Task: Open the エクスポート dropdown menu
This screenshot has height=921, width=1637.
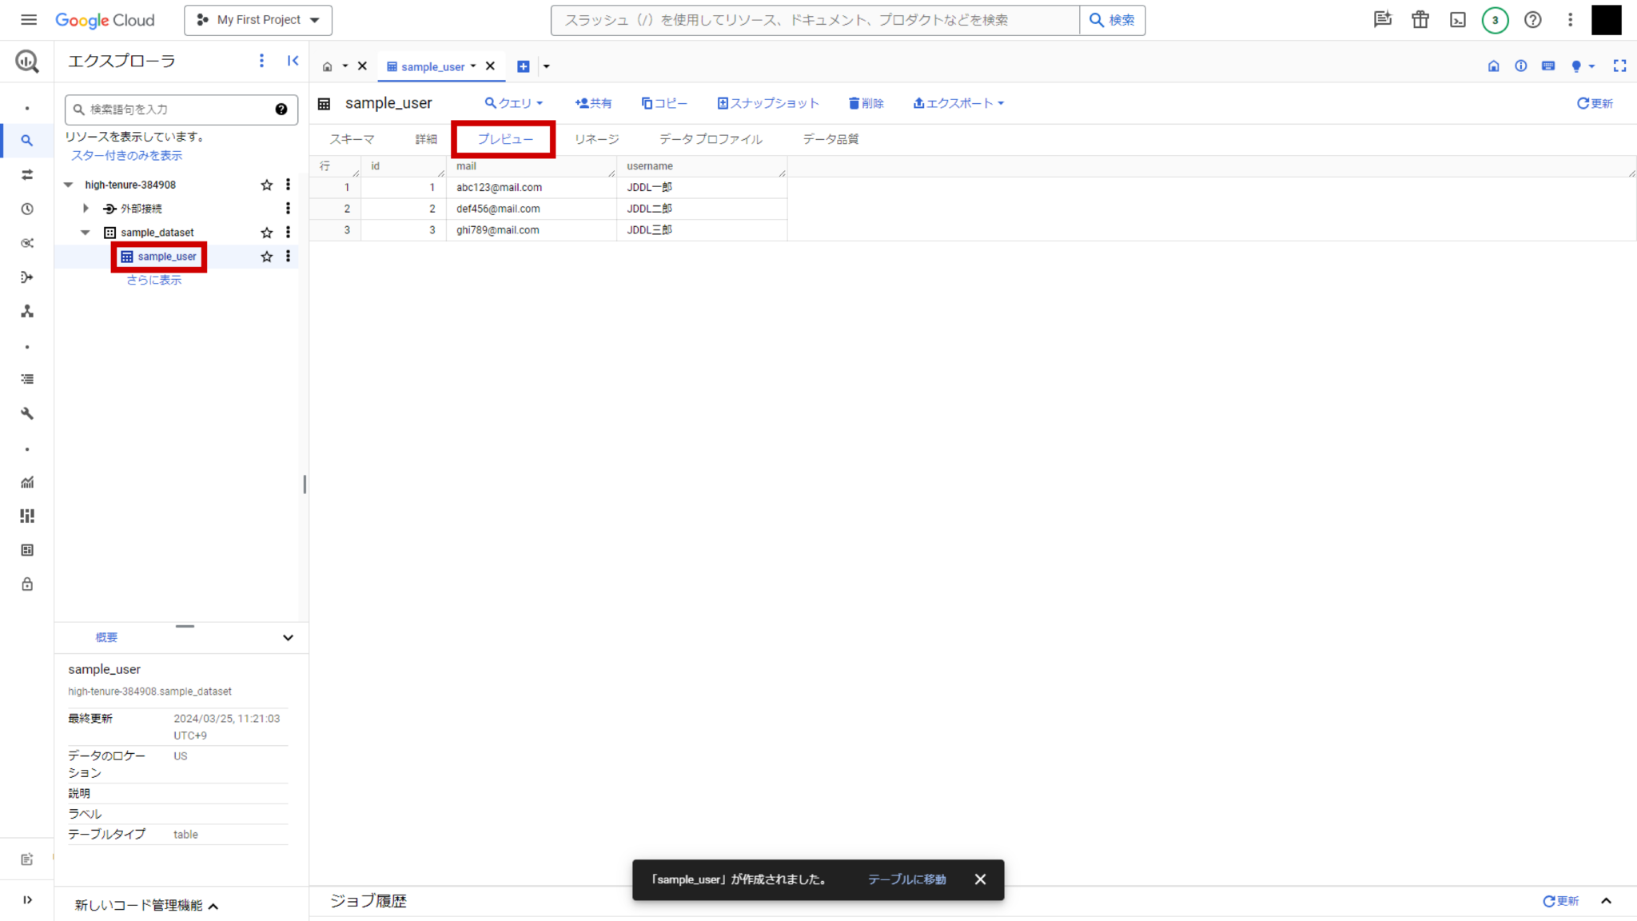Action: [958, 103]
